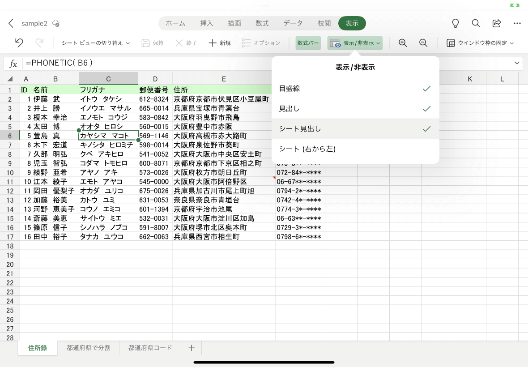Select cell 大阪府堺市北区奥本町
528x367 pixels.
[224, 228]
